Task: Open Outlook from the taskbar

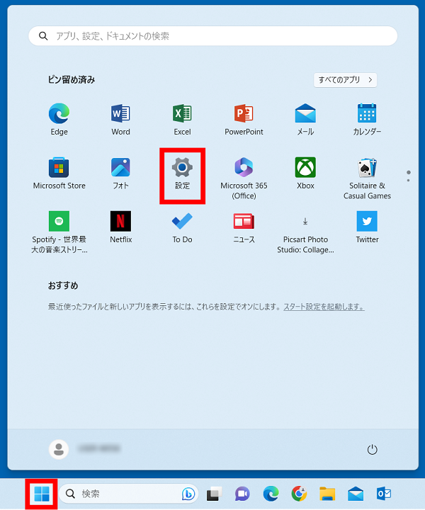Action: tap(384, 494)
